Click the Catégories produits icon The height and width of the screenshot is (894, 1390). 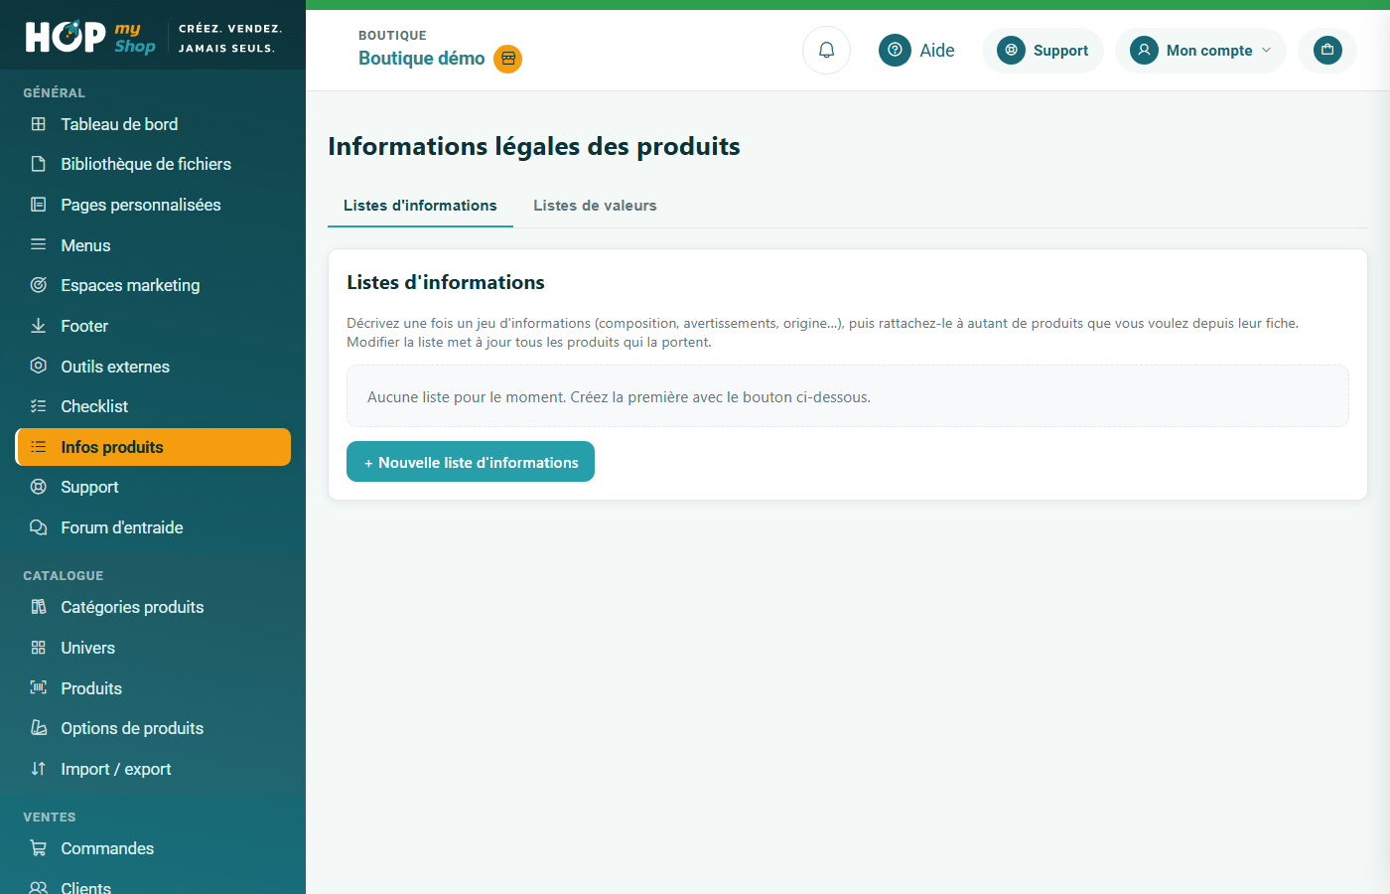[39, 607]
